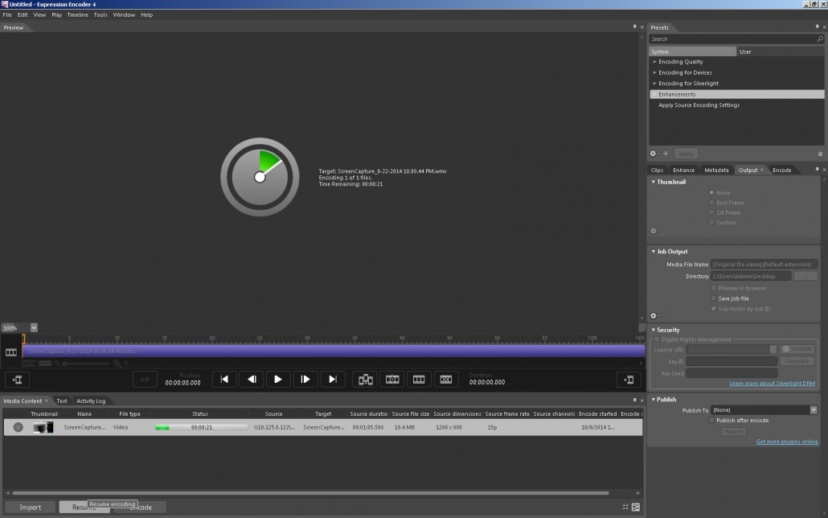The image size is (828, 518).
Task: Click the Presets search magnifier icon
Action: (819, 39)
